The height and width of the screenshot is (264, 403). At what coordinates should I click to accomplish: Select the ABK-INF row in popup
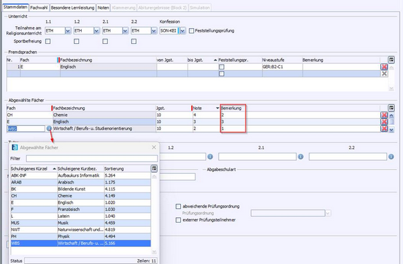pyautogui.click(x=80, y=175)
